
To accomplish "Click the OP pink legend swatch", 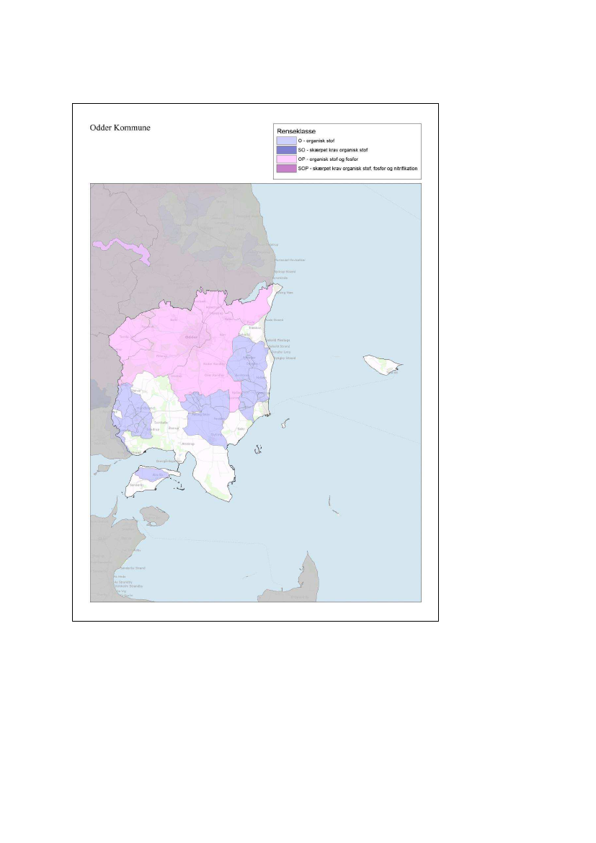I will pyautogui.click(x=286, y=159).
